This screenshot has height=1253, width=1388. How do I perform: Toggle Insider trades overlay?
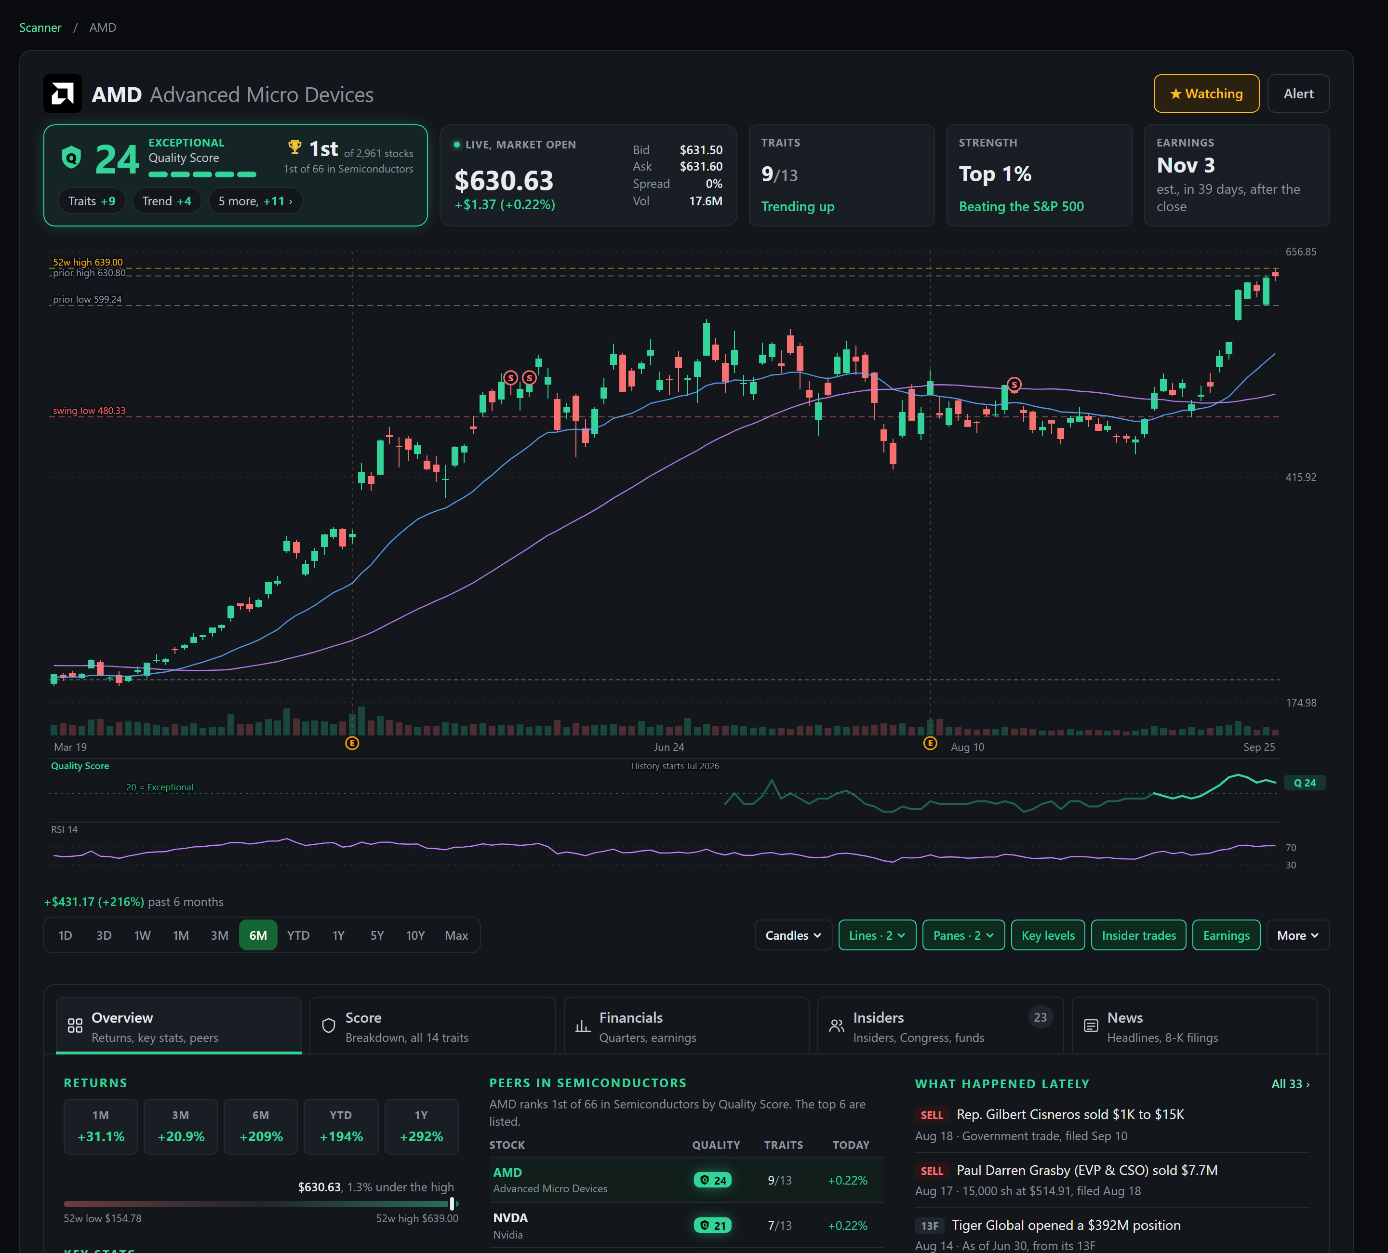tap(1139, 935)
